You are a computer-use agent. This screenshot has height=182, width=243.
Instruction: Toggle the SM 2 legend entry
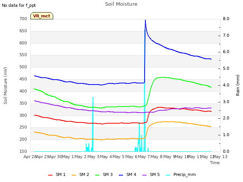(x=80, y=174)
